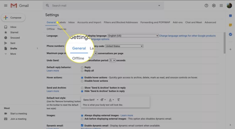235x129 pixels.
Task: Open Learn more under Send and Archive
Action: pyautogui.click(x=53, y=91)
